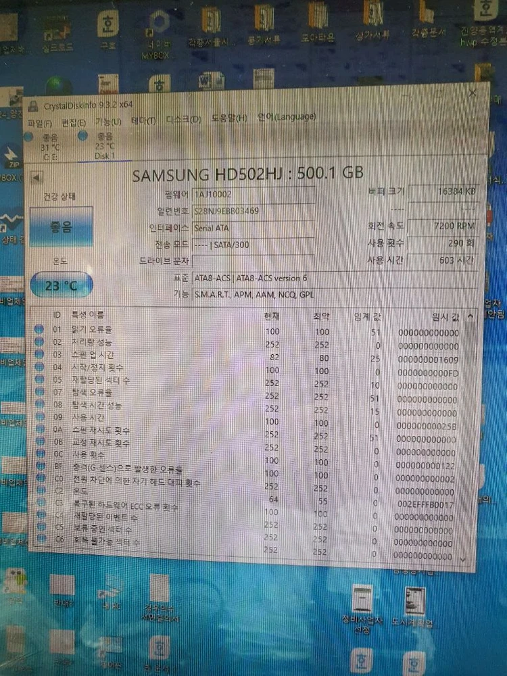
Task: Click the status circle for 처리량 성능 row
Action: pos(39,341)
